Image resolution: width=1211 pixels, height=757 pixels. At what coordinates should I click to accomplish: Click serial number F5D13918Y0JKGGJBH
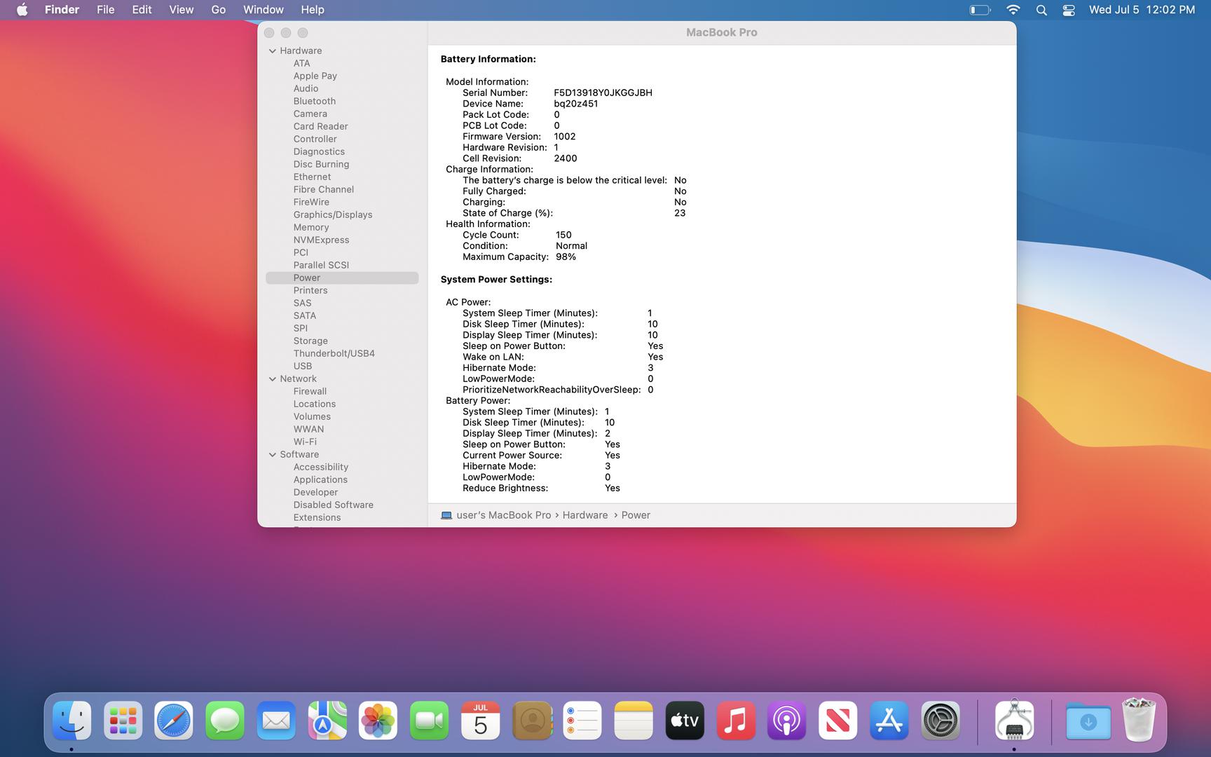click(603, 93)
